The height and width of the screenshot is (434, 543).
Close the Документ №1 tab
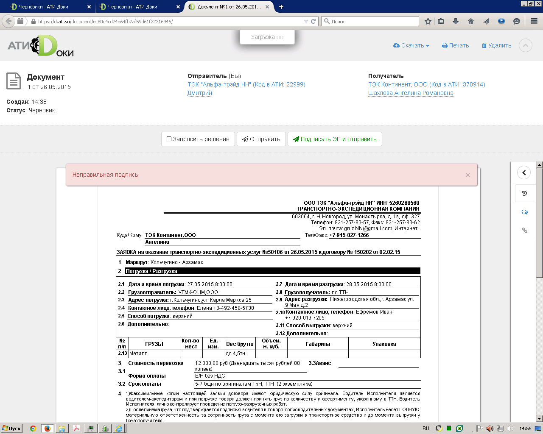pos(267,7)
